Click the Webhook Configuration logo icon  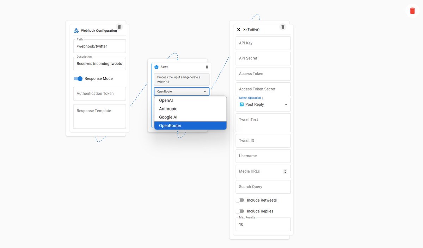coord(76,31)
